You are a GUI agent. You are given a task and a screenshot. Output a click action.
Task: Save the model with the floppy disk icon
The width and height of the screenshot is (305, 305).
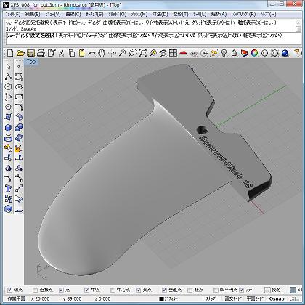[30, 53]
